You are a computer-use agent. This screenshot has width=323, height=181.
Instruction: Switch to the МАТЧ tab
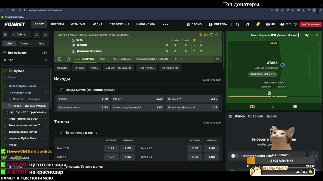[104, 59]
